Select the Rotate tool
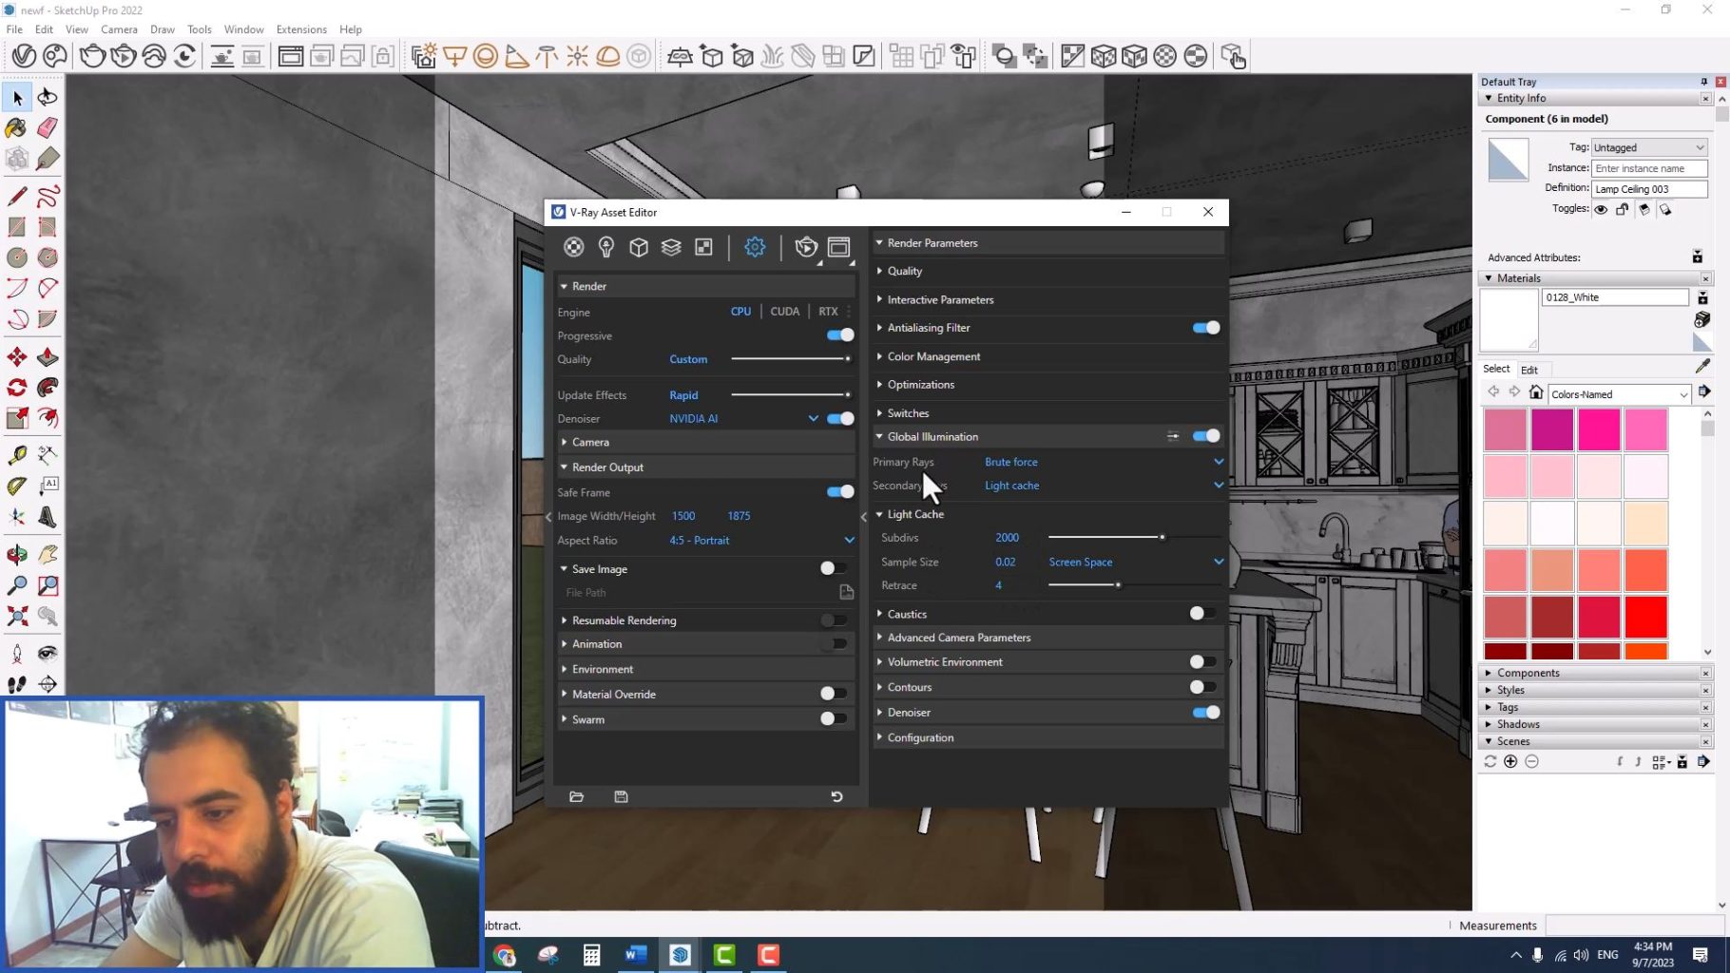The image size is (1730, 973). pyautogui.click(x=17, y=388)
